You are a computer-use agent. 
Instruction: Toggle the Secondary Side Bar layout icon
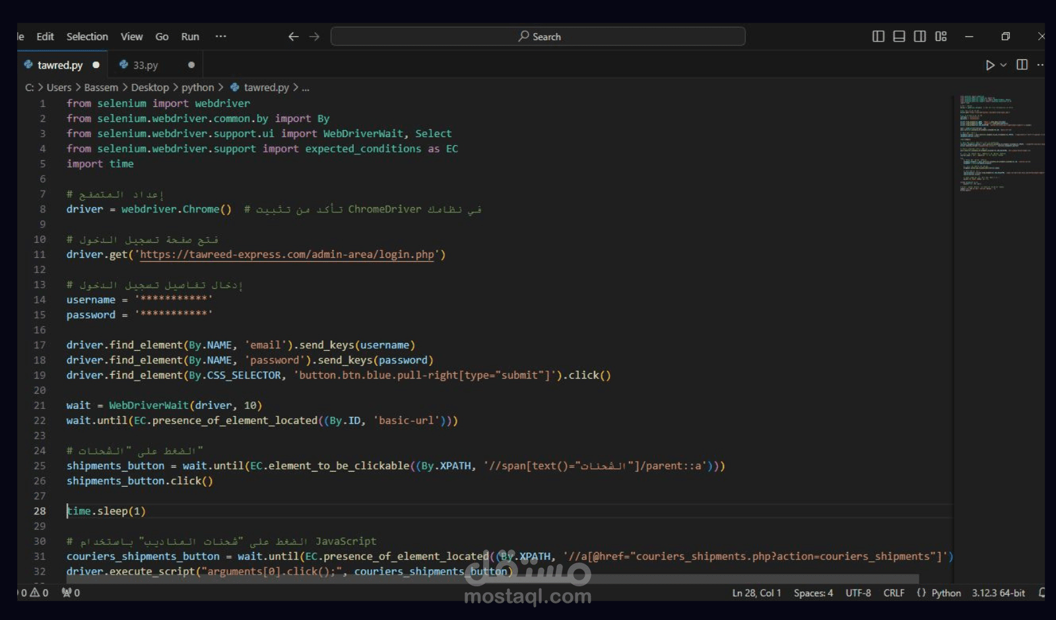[x=919, y=36]
